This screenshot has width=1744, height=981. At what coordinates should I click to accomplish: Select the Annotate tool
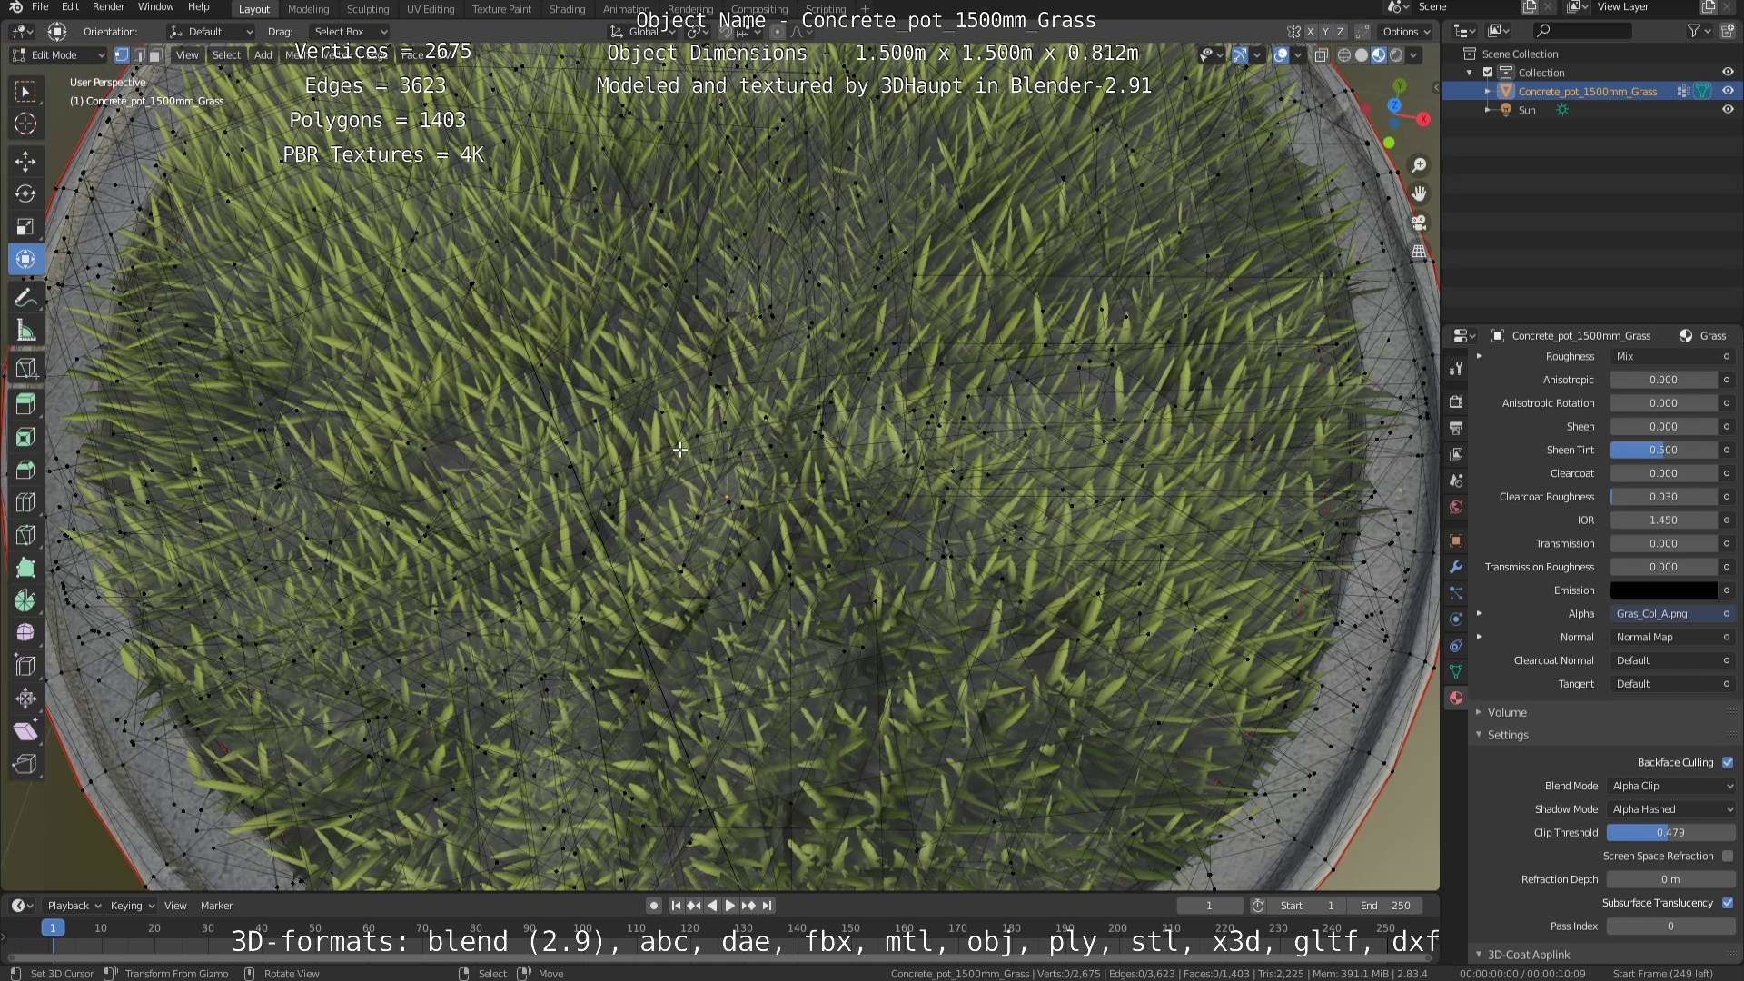[x=25, y=298]
